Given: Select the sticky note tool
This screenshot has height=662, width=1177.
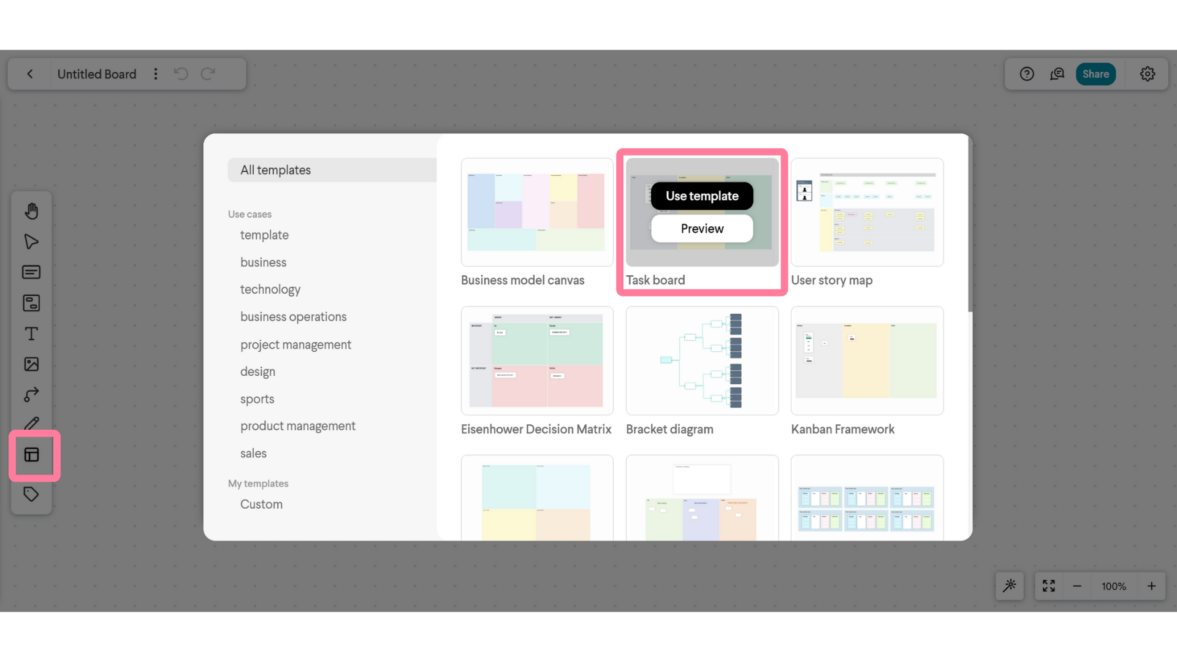Looking at the screenshot, I should coord(31,303).
